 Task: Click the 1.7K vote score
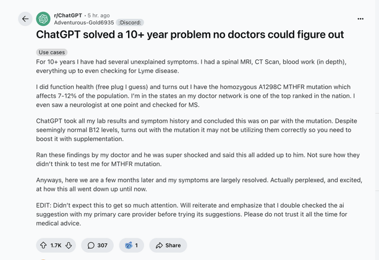56,245
